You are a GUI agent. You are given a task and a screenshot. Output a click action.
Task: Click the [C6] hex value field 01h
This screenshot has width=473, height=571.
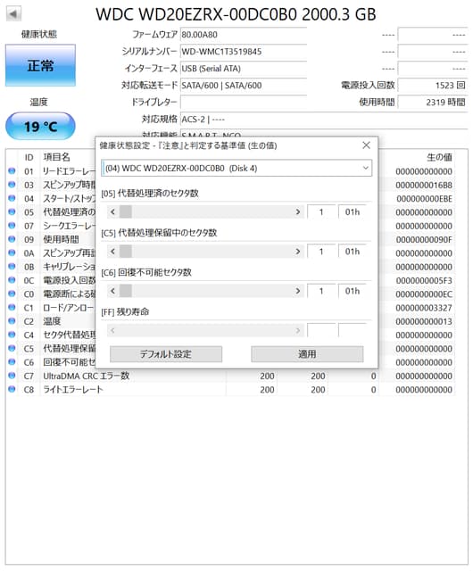pos(352,291)
